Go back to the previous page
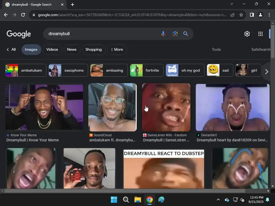 click(6, 15)
